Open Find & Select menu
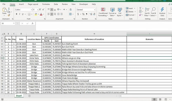The image size is (172, 101). pyautogui.click(x=153, y=12)
